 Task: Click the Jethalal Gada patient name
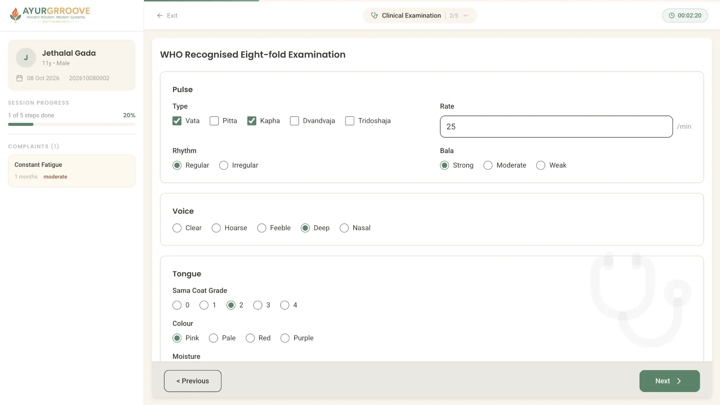coord(69,53)
